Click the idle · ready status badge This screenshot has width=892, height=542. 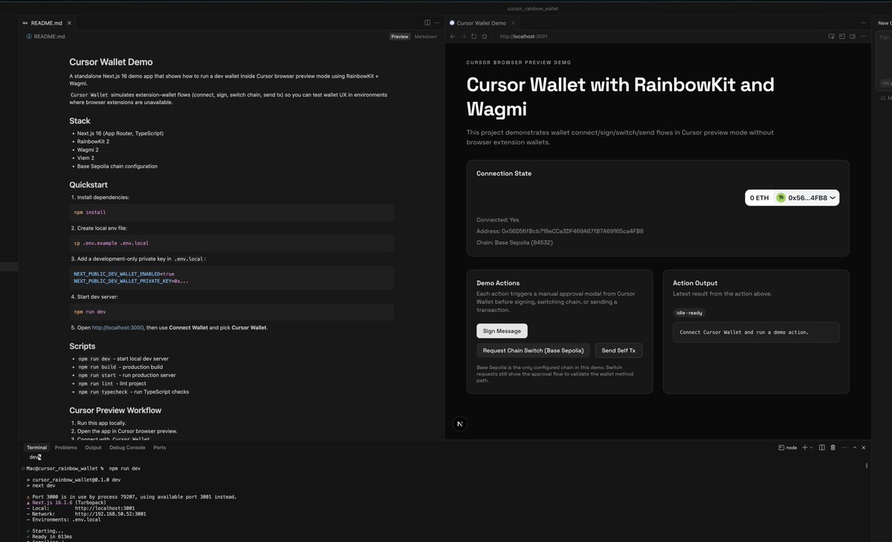689,312
